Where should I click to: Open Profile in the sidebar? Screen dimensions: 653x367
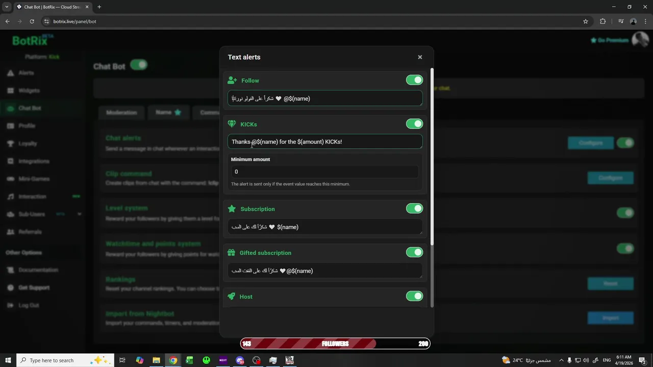tap(27, 126)
